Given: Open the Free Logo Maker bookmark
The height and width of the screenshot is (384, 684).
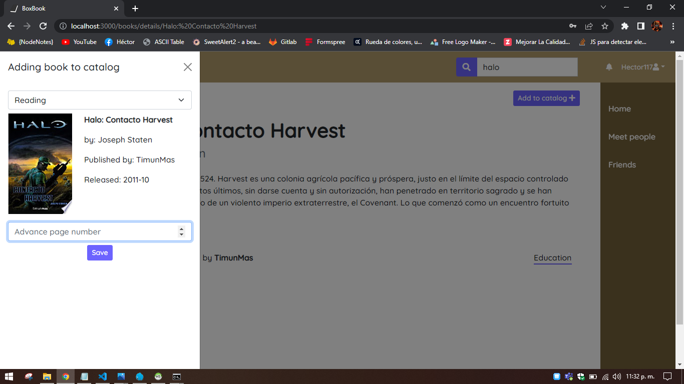Looking at the screenshot, I should click(x=463, y=42).
